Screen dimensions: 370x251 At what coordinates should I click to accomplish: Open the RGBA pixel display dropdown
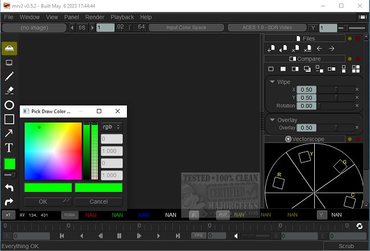click(69, 215)
